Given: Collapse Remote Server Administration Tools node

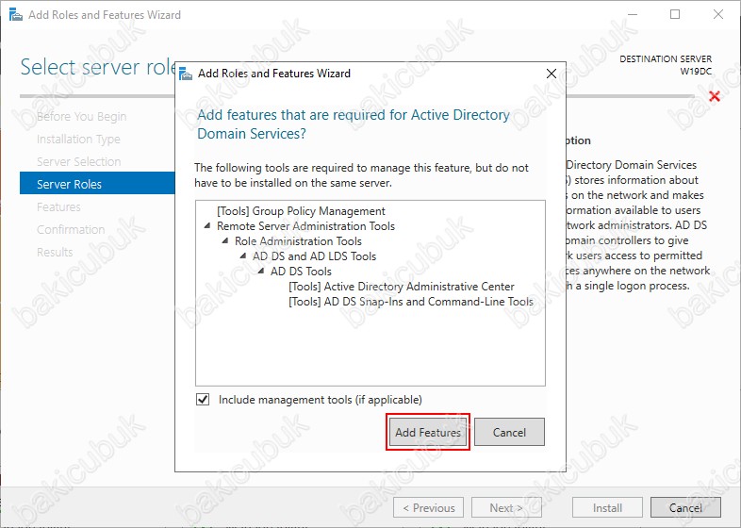Looking at the screenshot, I should click(x=207, y=226).
